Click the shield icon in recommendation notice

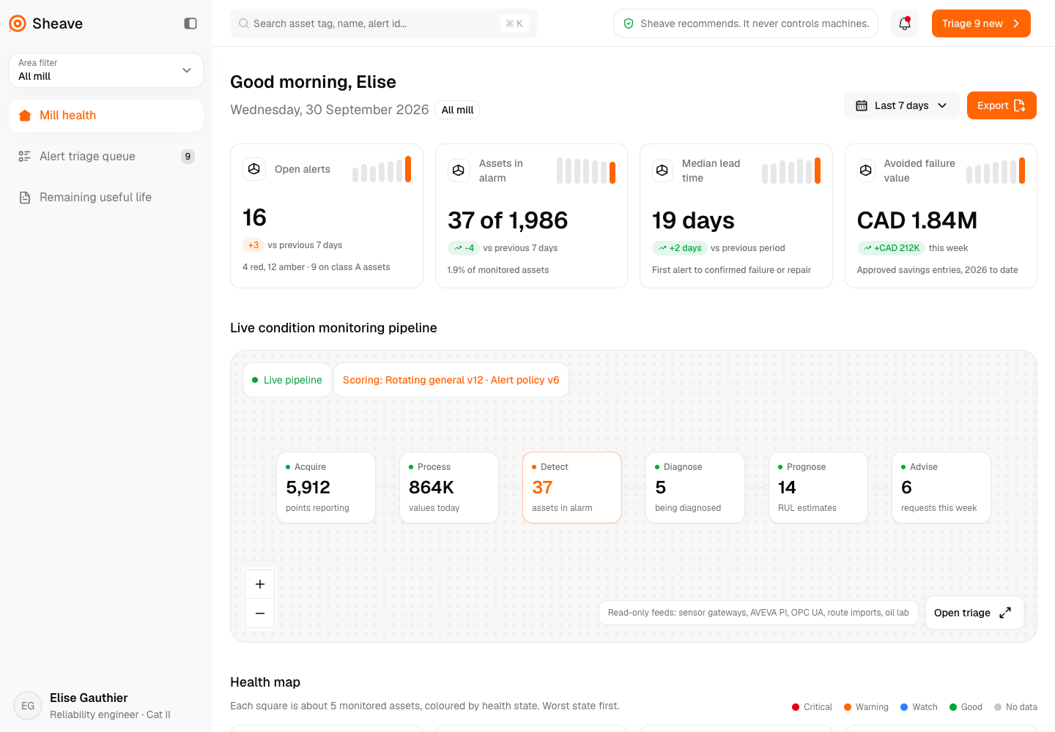point(629,23)
